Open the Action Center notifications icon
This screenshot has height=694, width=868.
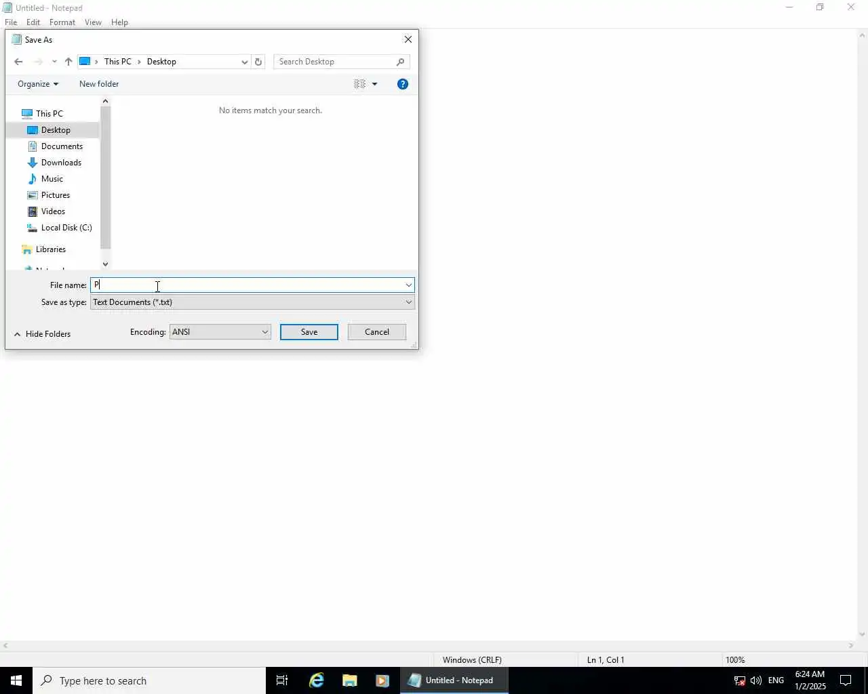(x=846, y=680)
